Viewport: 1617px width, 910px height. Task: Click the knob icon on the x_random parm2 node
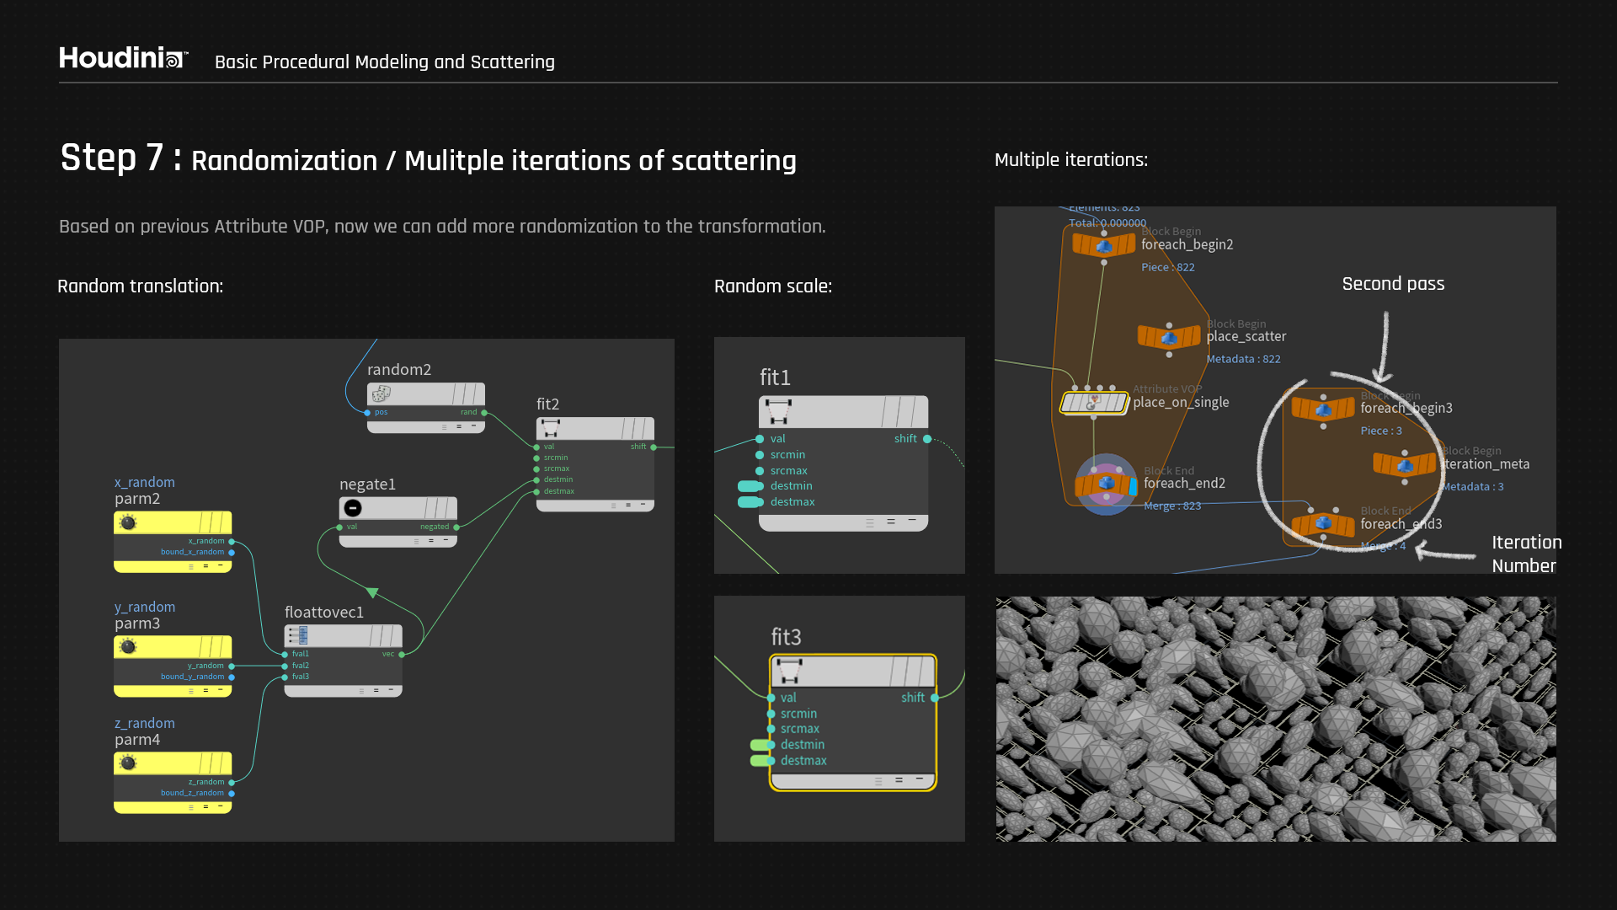pos(128,522)
